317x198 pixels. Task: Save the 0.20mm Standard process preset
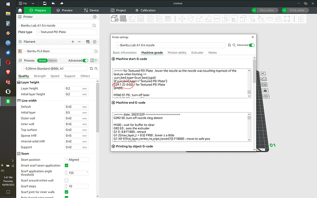(91, 68)
